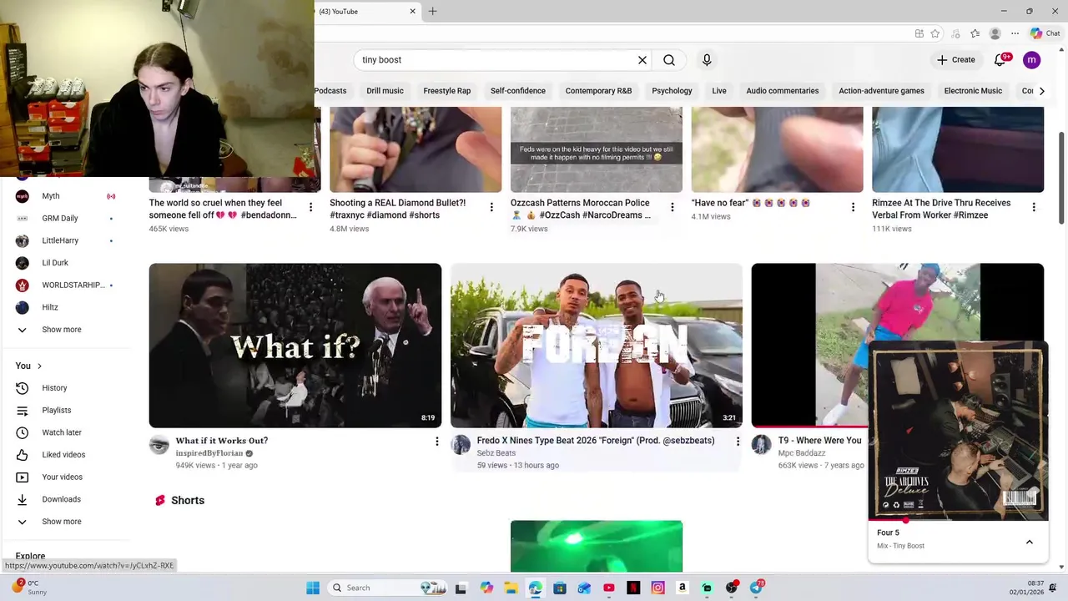The width and height of the screenshot is (1068, 601).
Task: Open options for the 'Have no fear' short
Action: click(x=853, y=207)
